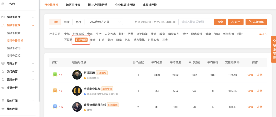Click the 导出 export button
The height and width of the screenshot is (117, 276).
(x=236, y=22)
